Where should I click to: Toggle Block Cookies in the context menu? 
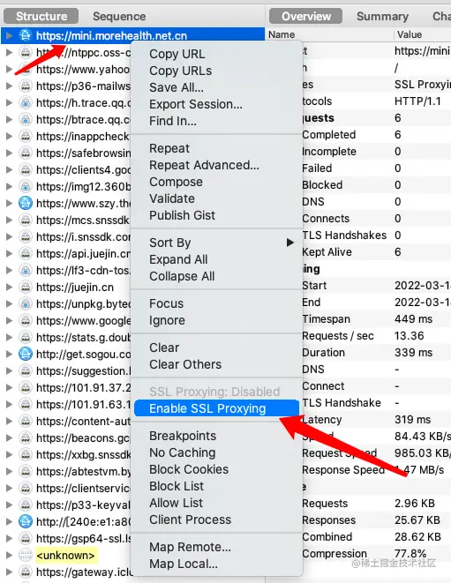pos(189,469)
